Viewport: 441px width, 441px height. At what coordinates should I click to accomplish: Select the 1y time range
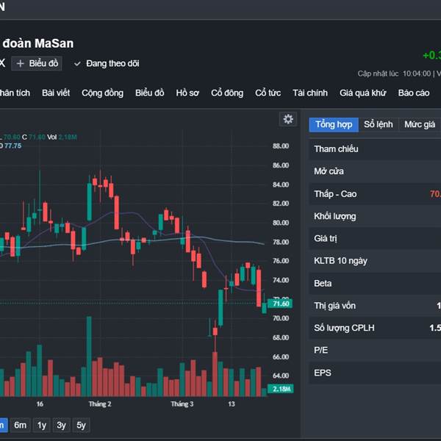pos(41,425)
